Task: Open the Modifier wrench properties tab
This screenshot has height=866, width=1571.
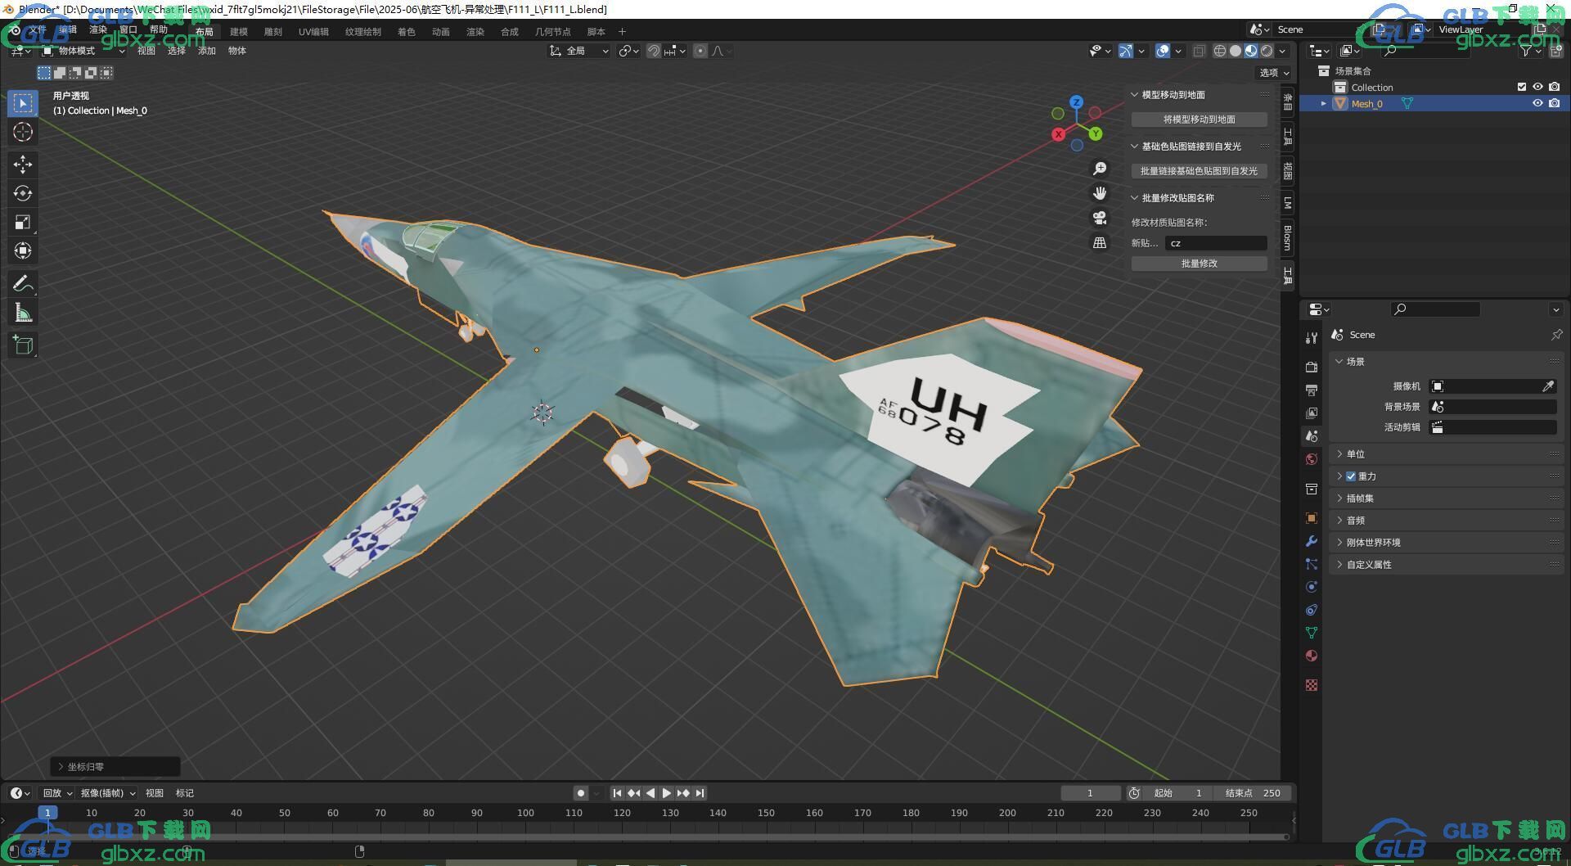Action: pyautogui.click(x=1312, y=541)
